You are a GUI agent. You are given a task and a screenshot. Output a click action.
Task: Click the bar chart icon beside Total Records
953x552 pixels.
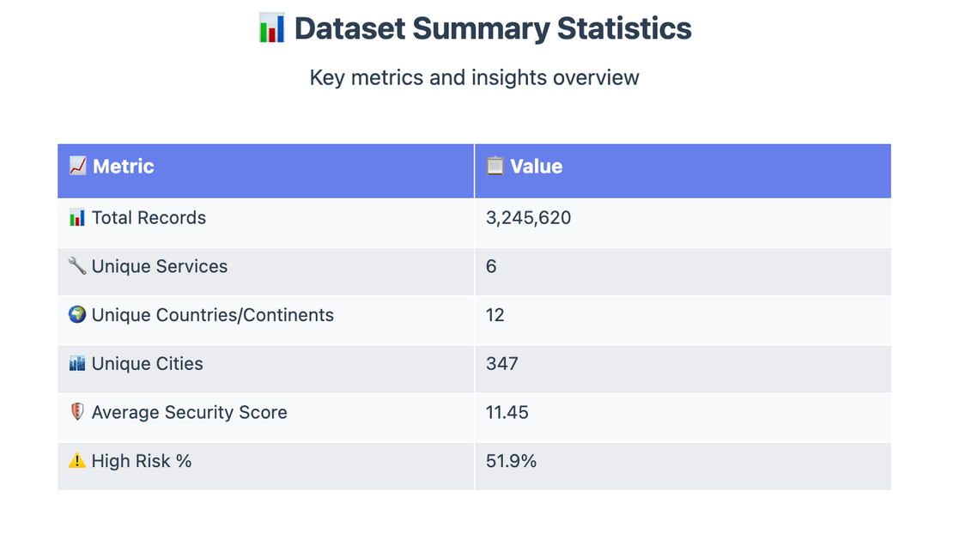[77, 218]
